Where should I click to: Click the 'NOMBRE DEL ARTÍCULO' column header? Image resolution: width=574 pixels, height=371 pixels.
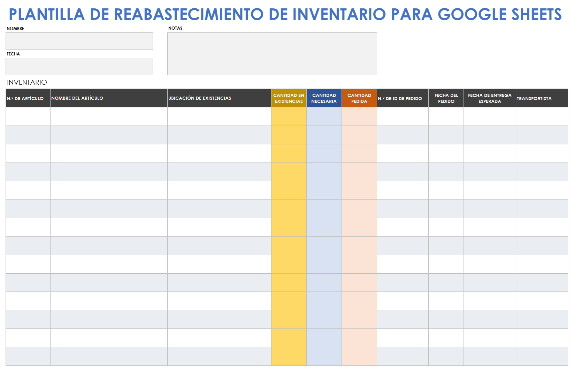[x=109, y=98]
